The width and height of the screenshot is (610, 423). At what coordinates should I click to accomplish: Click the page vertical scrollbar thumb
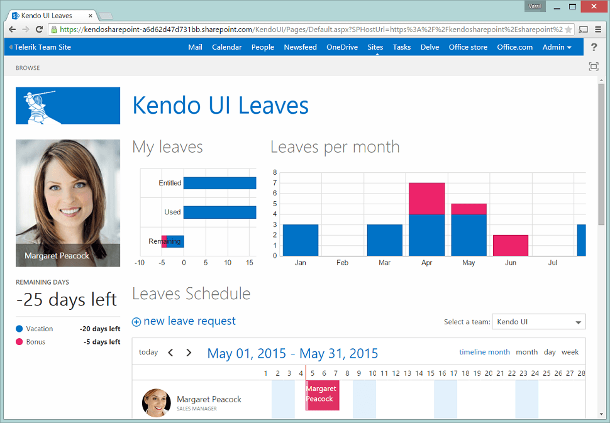(x=601, y=153)
